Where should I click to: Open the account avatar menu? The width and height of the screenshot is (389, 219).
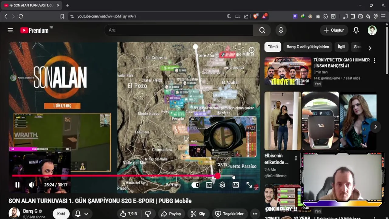point(372,30)
